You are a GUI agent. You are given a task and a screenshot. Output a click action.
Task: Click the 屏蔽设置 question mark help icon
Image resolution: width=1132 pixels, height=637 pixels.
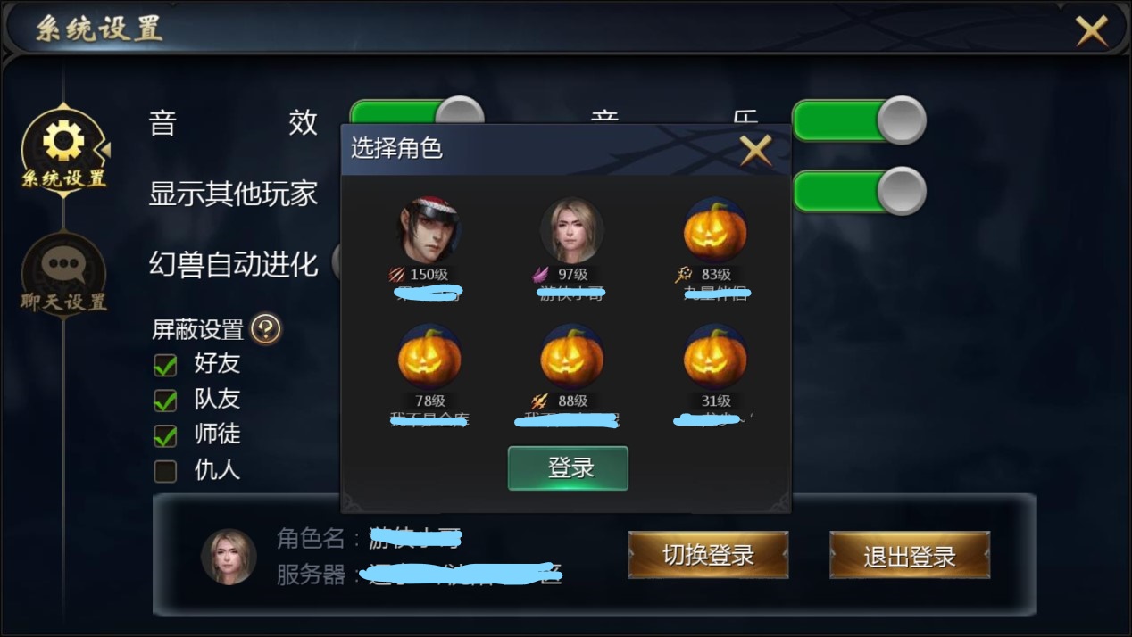coord(265,329)
